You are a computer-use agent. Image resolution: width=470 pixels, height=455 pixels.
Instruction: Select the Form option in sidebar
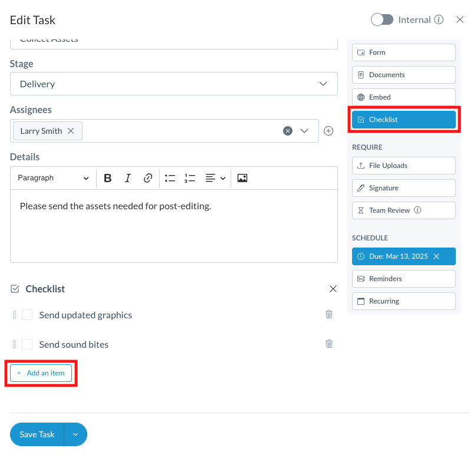coord(403,52)
